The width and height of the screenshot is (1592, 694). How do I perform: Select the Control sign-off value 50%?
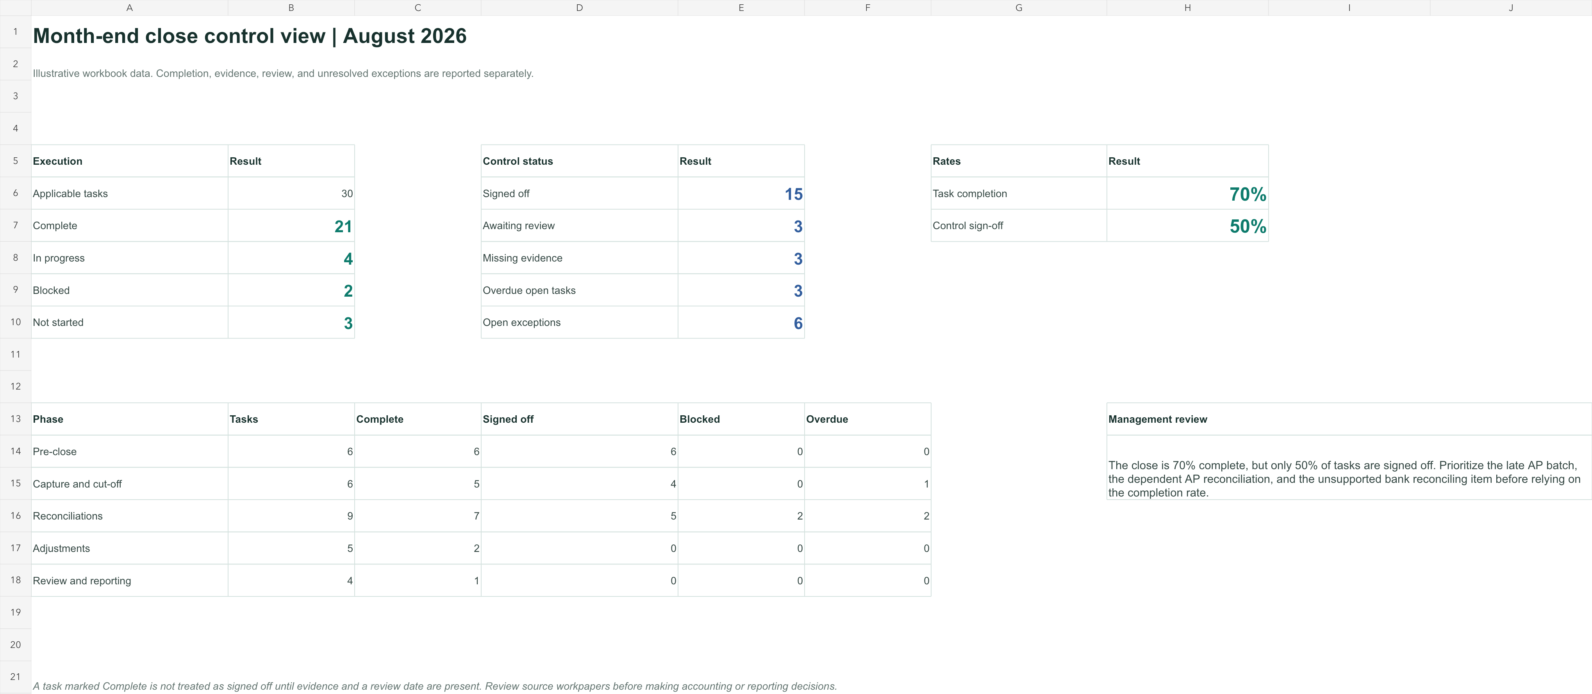[x=1187, y=225]
